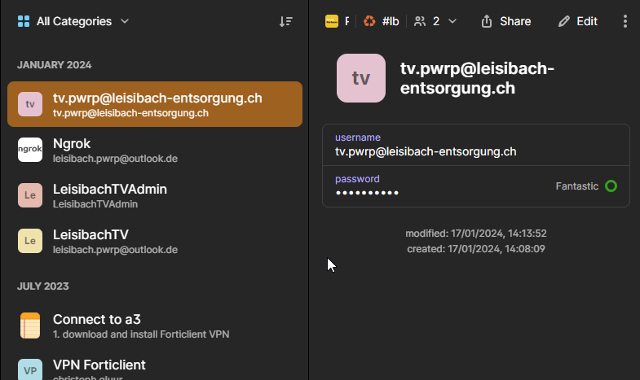This screenshot has height=380, width=640.
Task: Click the yellow vault icon in header
Action: [x=332, y=21]
